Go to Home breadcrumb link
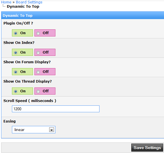This screenshot has height=153, width=164. click(x=6, y=2)
